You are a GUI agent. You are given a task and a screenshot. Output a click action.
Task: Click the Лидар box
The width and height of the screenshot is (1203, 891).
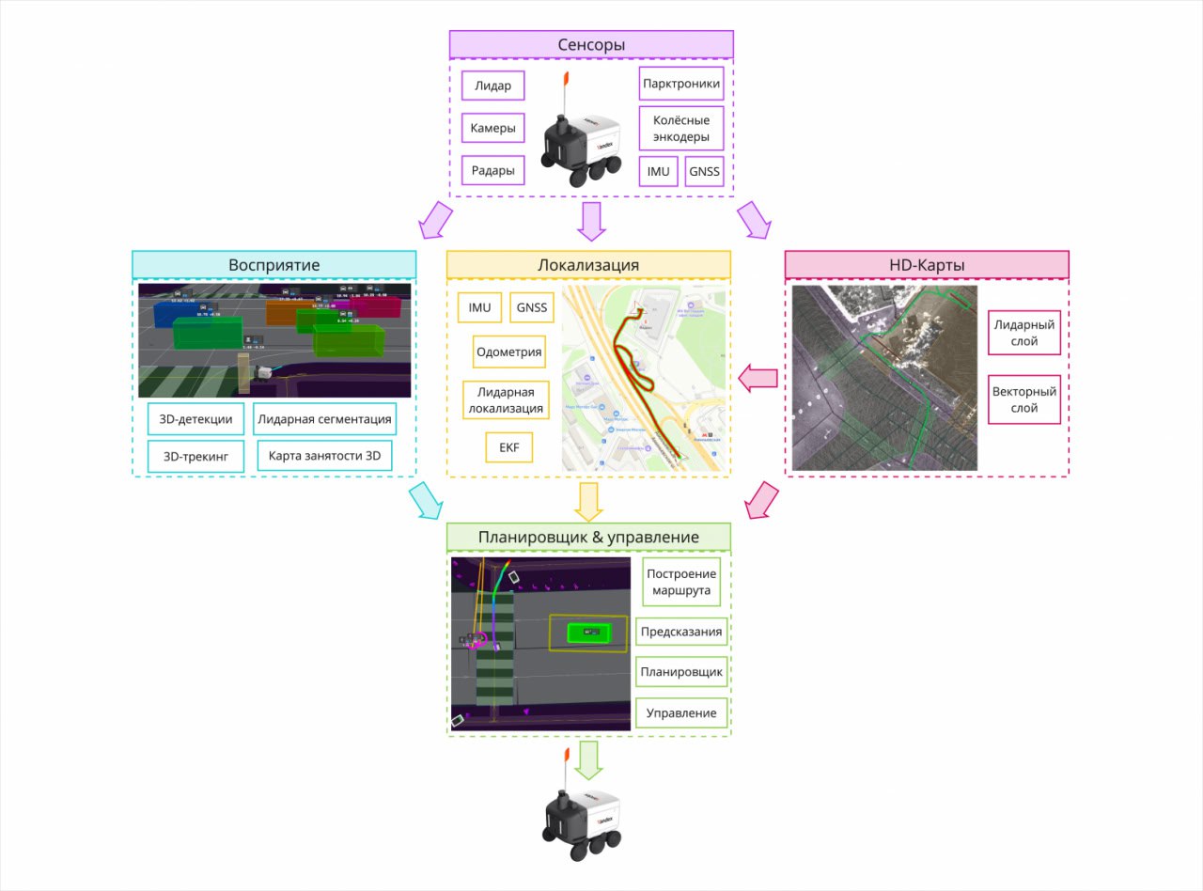point(493,86)
